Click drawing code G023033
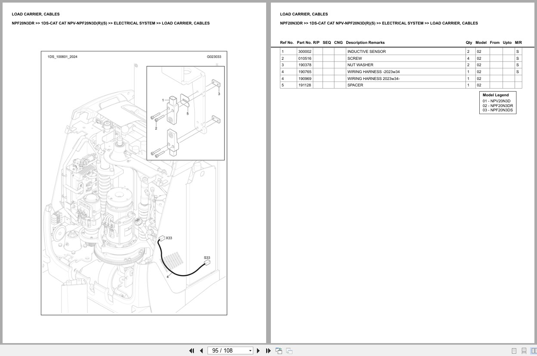Screen dimensions: 537x356 214,57
